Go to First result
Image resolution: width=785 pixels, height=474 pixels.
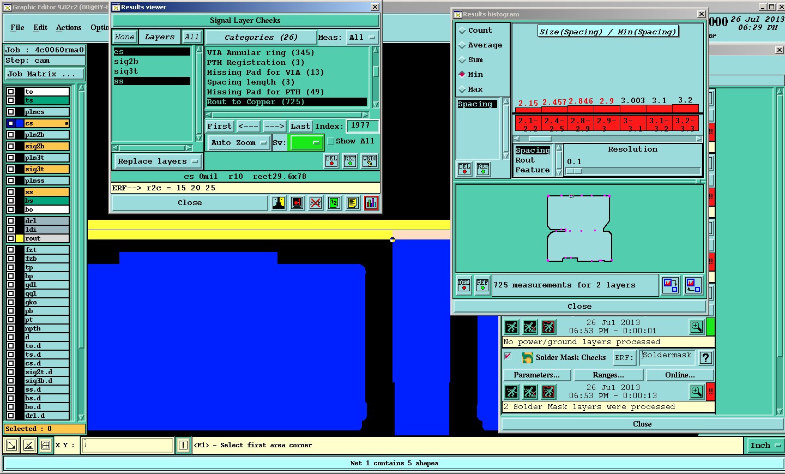[x=220, y=127]
